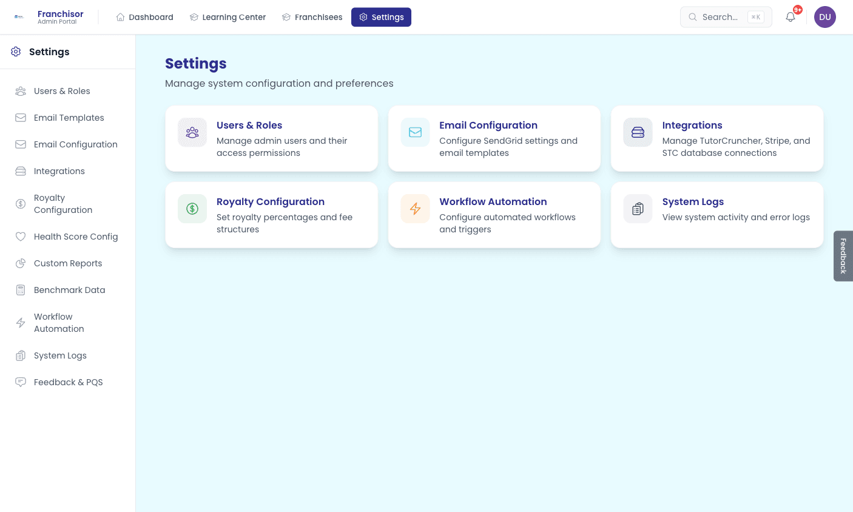This screenshot has width=853, height=512.
Task: Click the System Logs clipboard card icon
Action: coord(638,209)
